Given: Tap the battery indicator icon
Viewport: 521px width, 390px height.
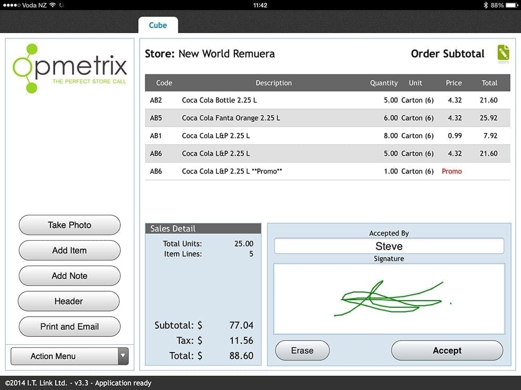Looking at the screenshot, I should (512, 5).
